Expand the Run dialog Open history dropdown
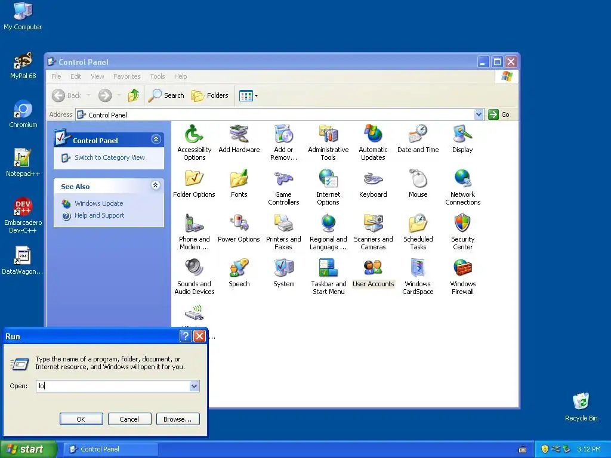Screen dimensions: 611x458 point(194,386)
